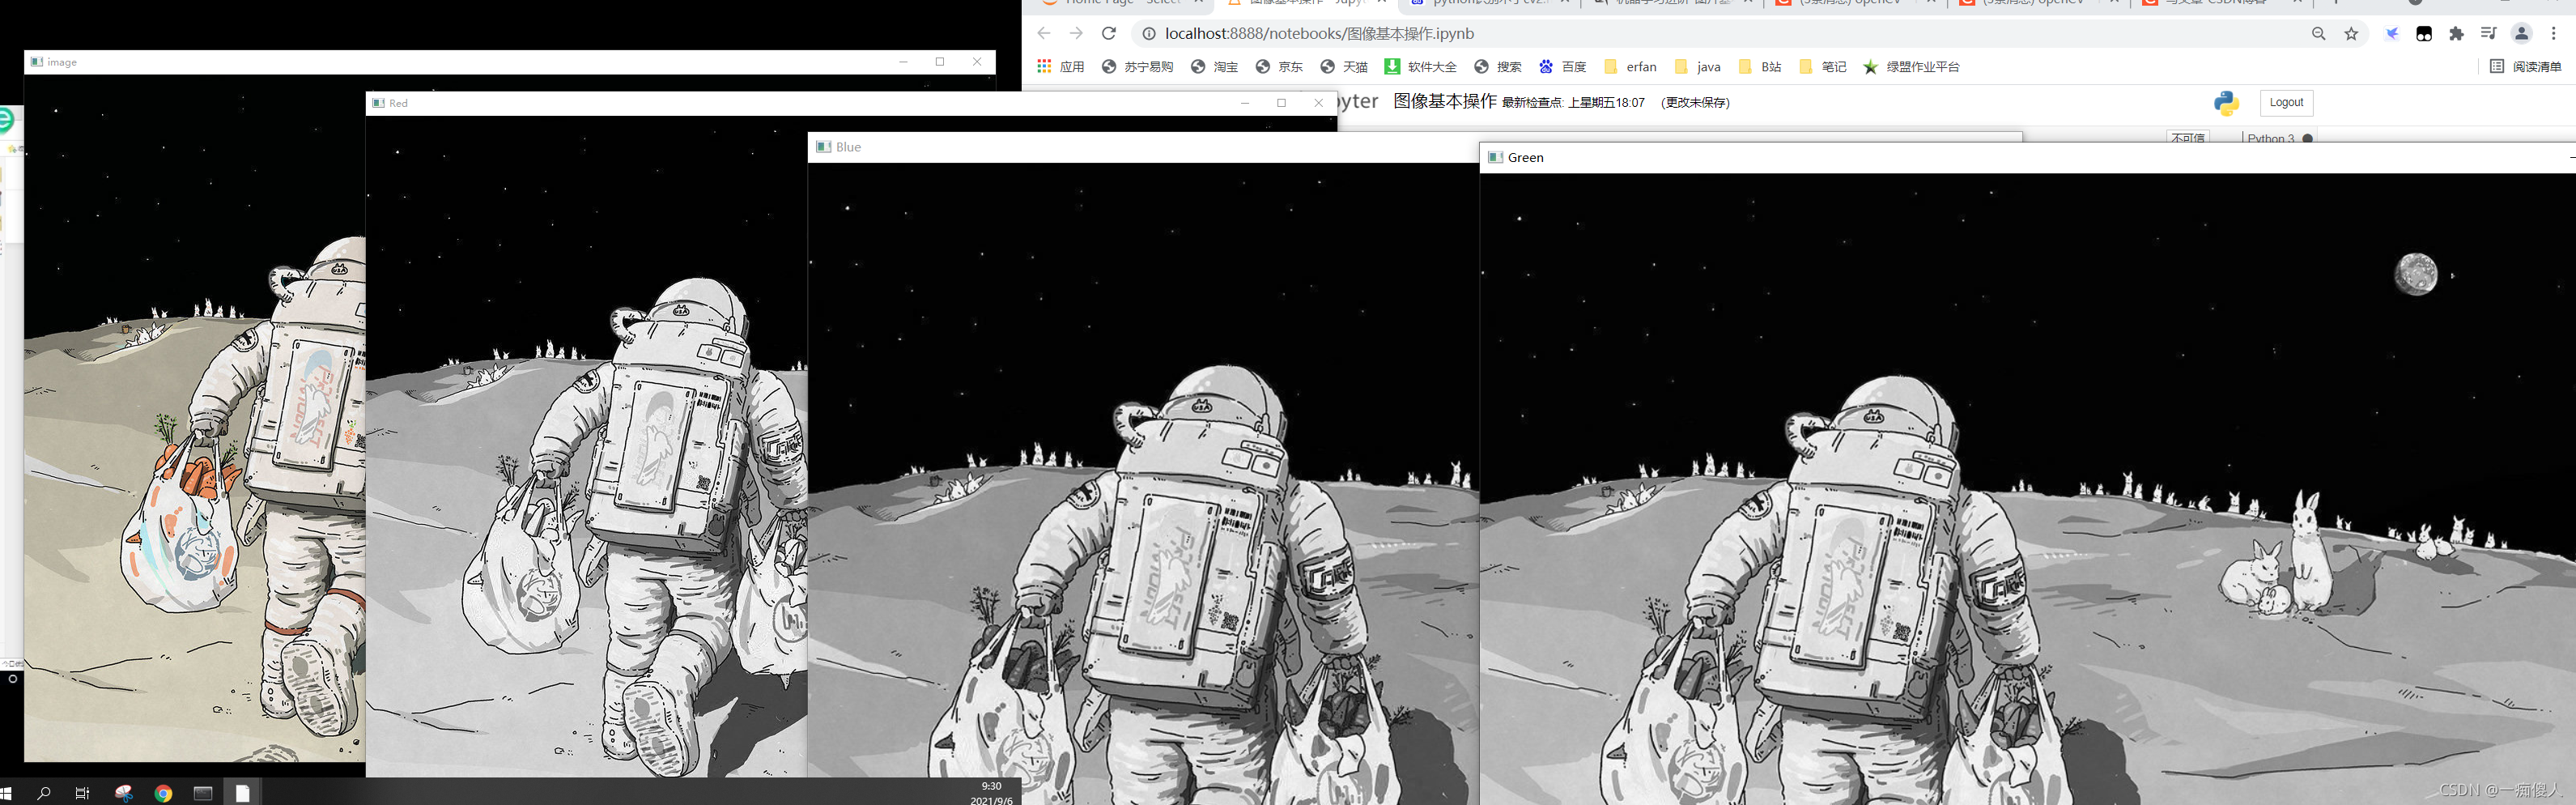Open Task View on the taskbar
The height and width of the screenshot is (805, 2576).
pos(83,793)
